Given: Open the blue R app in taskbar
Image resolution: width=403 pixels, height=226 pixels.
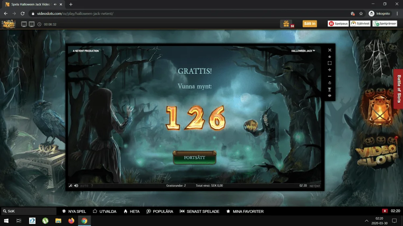Looking at the screenshot, I should pyautogui.click(x=32, y=221).
